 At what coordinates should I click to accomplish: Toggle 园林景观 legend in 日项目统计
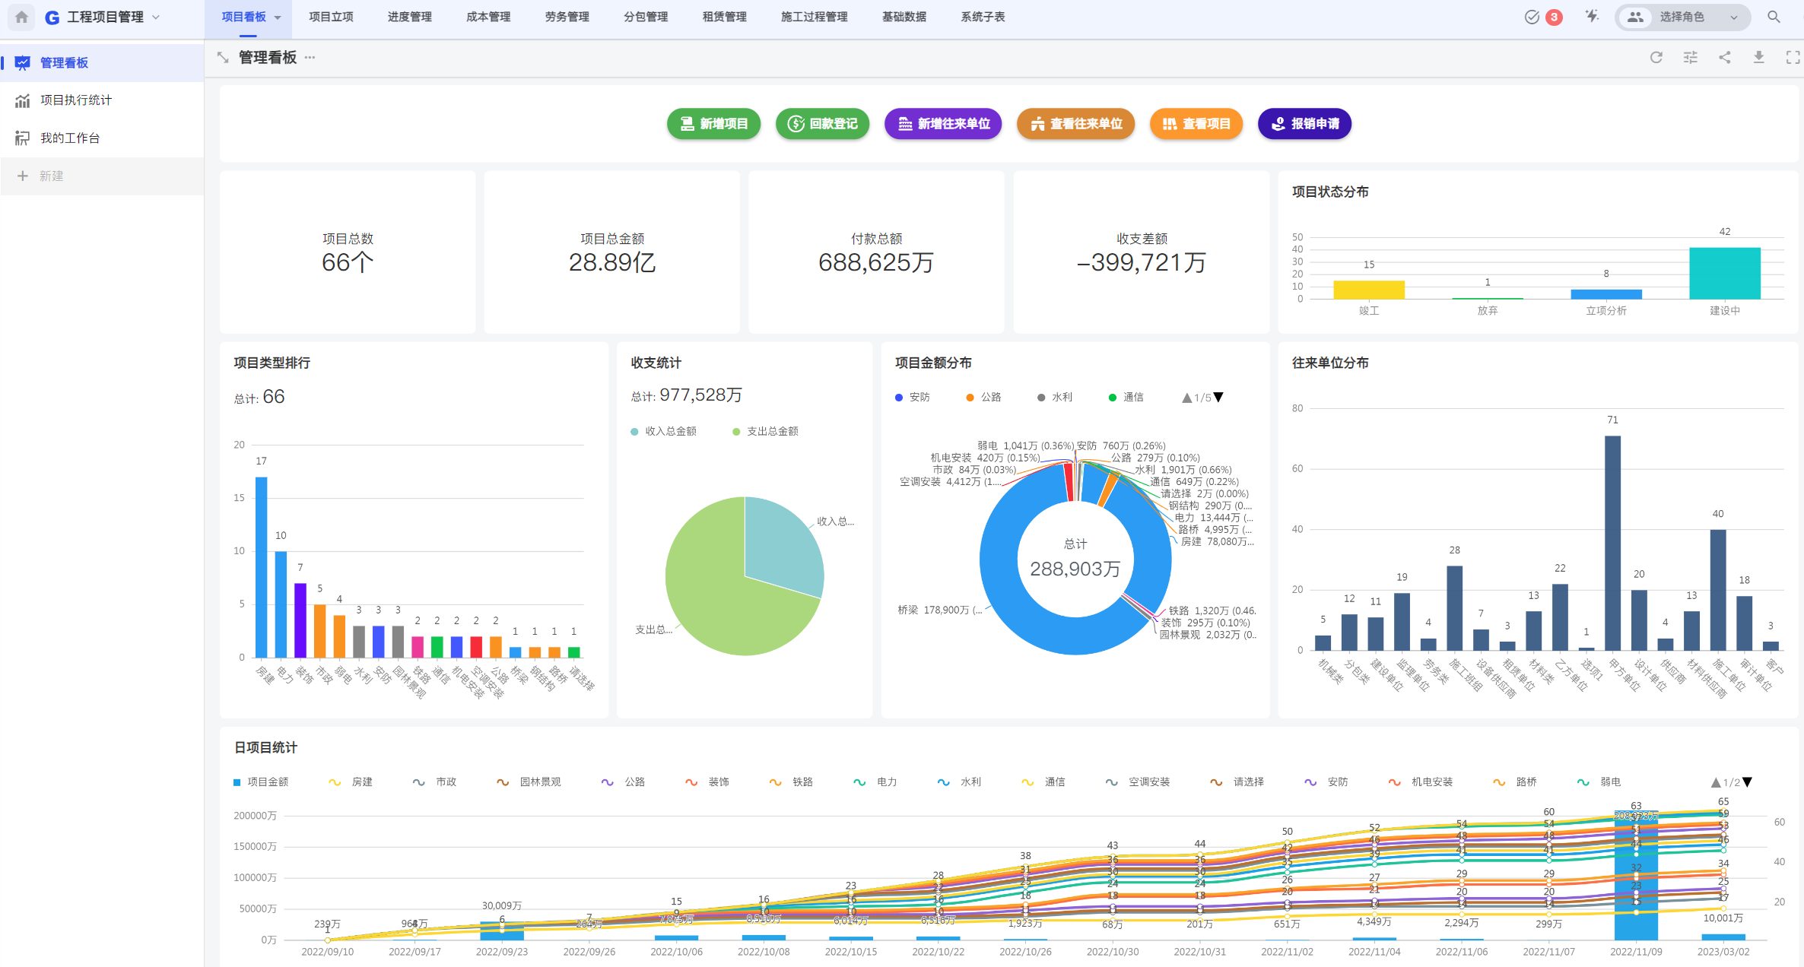coord(529,782)
